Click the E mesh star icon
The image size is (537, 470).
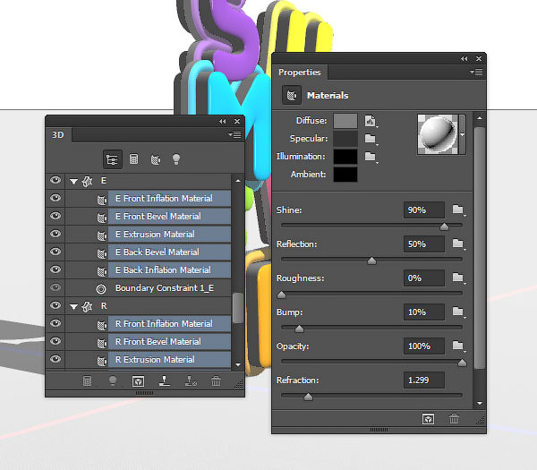pyautogui.click(x=88, y=181)
